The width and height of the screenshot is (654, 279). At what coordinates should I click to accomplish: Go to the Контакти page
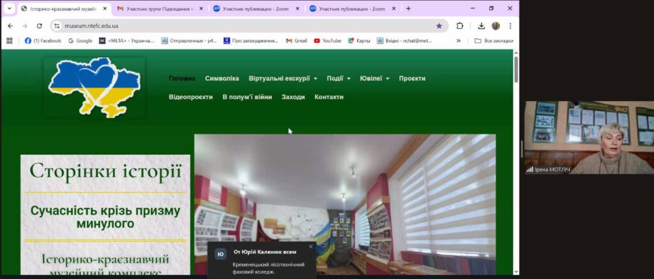coord(329,97)
